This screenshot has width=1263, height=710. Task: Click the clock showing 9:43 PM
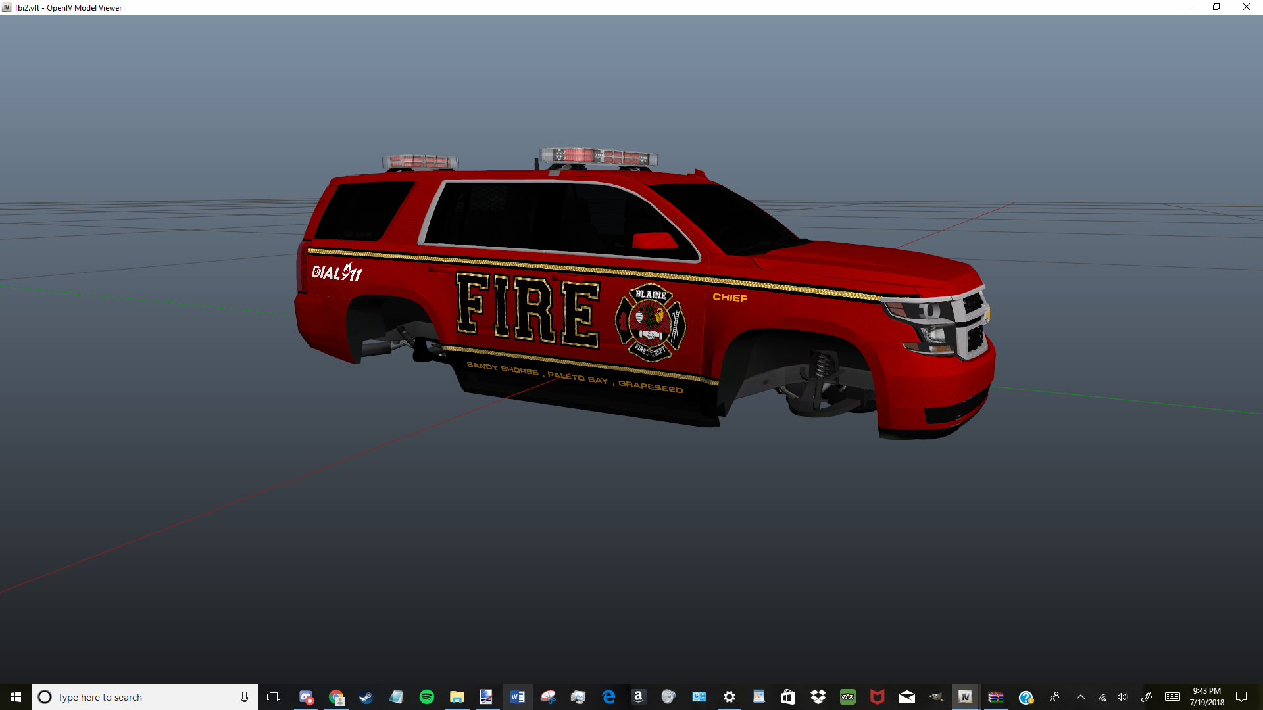tap(1206, 697)
